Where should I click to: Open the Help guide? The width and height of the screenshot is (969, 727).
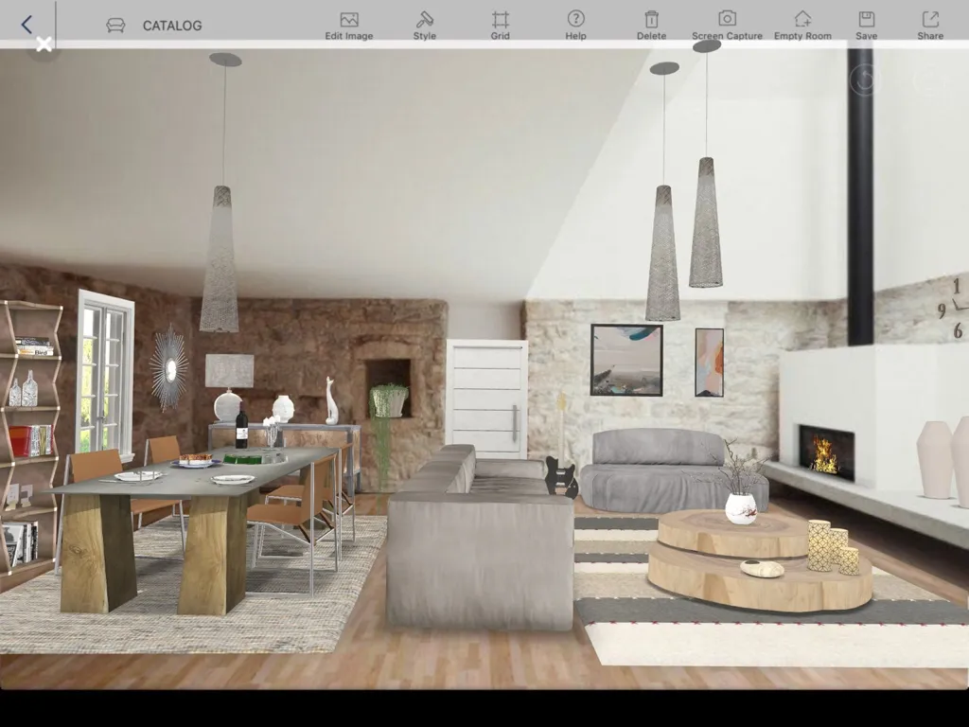tap(575, 26)
